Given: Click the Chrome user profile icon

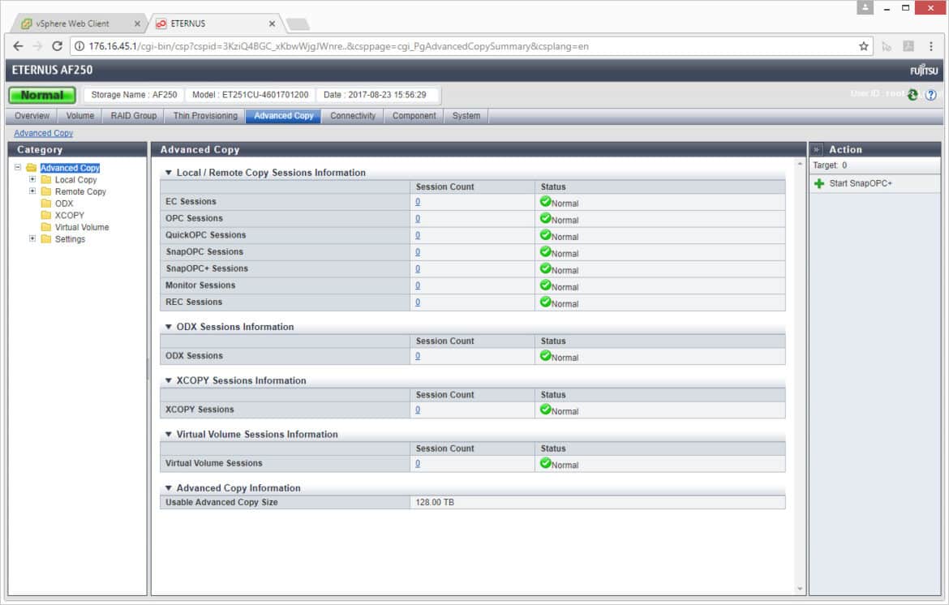Looking at the screenshot, I should (865, 7).
